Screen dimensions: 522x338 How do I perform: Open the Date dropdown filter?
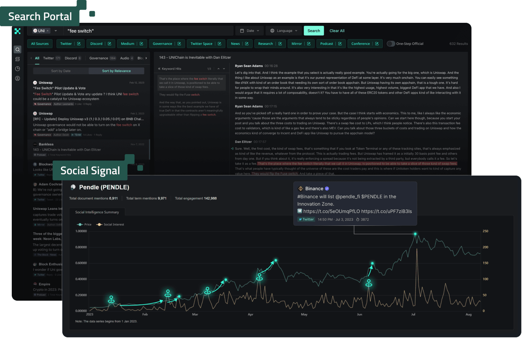[x=250, y=31]
